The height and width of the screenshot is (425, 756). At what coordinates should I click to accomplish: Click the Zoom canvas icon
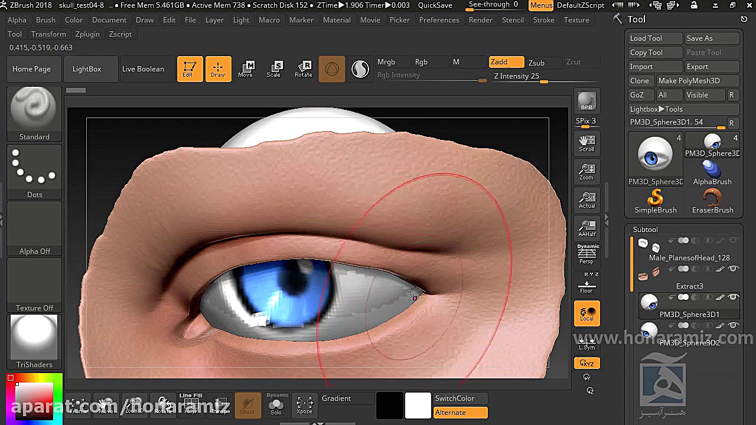[x=586, y=172]
